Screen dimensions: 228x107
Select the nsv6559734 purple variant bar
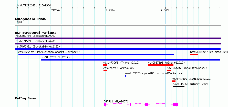[x=118, y=38]
